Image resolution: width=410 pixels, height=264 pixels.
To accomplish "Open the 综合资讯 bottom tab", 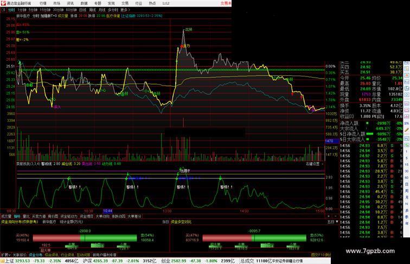I will (x=52, y=255).
